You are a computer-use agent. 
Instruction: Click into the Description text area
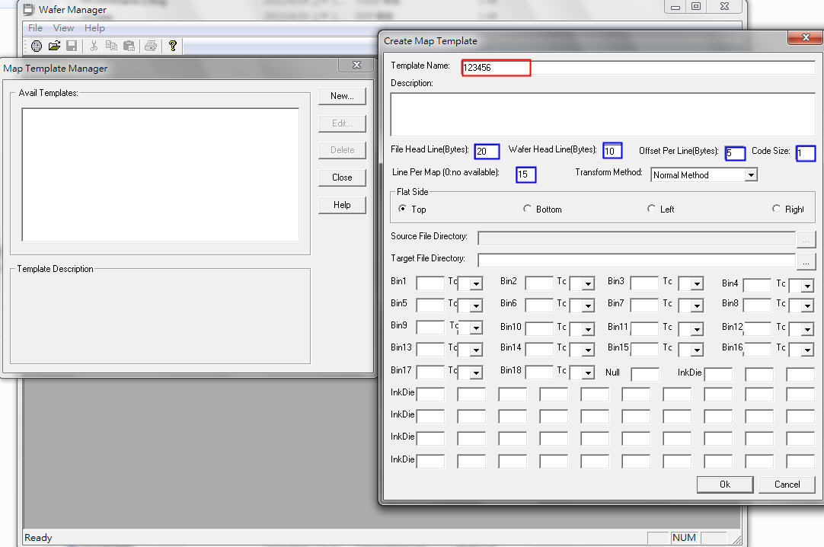tap(602, 114)
